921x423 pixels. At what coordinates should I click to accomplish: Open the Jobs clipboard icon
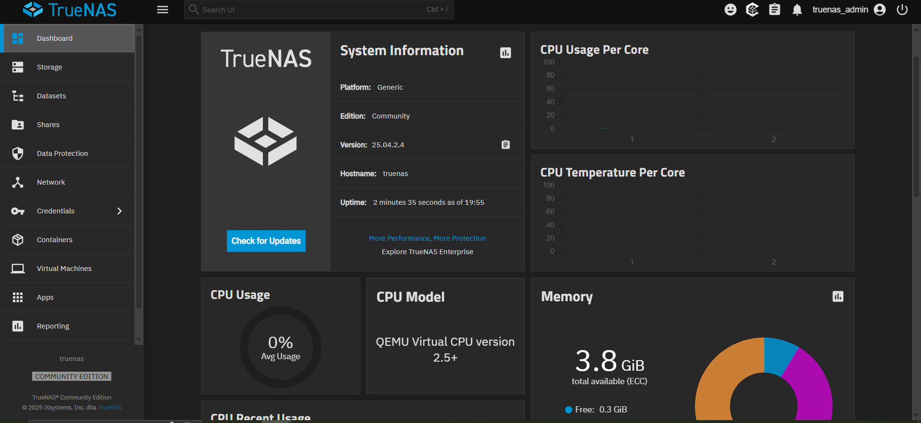(x=775, y=10)
